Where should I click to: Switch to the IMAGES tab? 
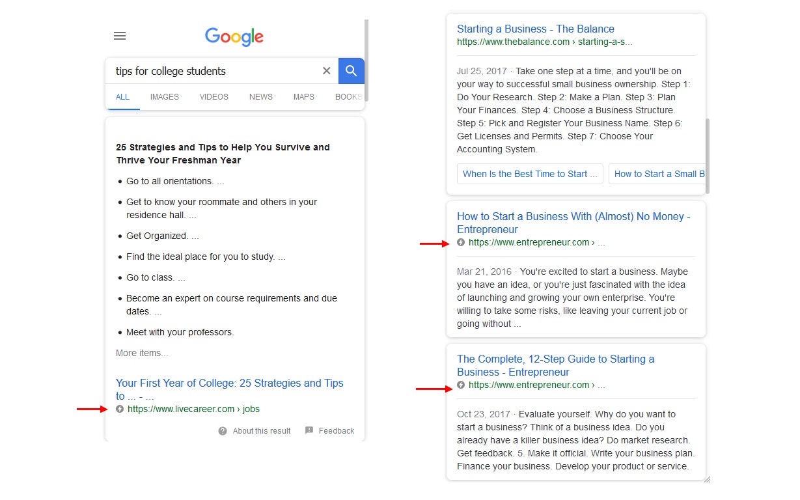[164, 97]
